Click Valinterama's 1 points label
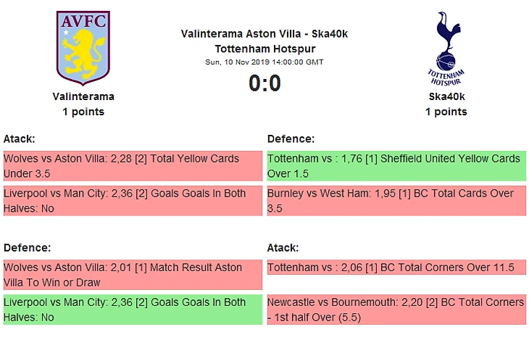Viewport: 529px width, 348px height. pyautogui.click(x=83, y=112)
